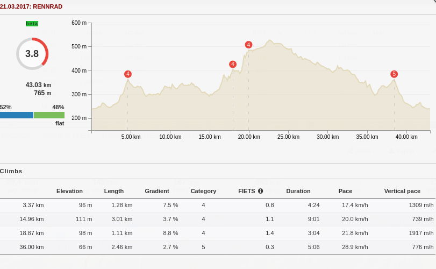436x269 pixels.
Task: Click the green 48% flat bar segment
Action: pyautogui.click(x=49, y=115)
